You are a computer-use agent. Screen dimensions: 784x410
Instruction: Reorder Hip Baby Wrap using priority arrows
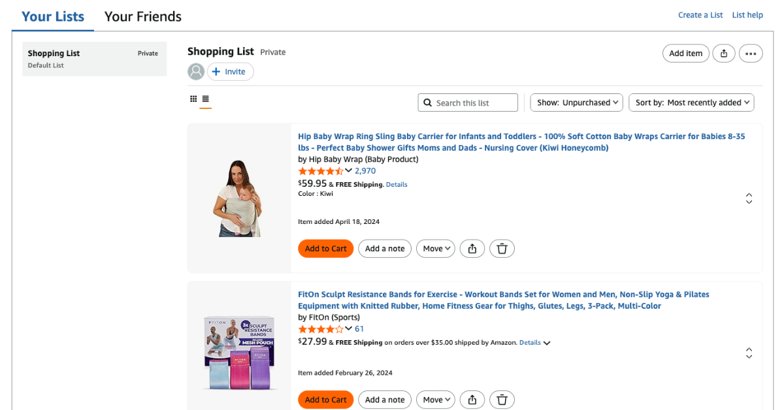(749, 198)
